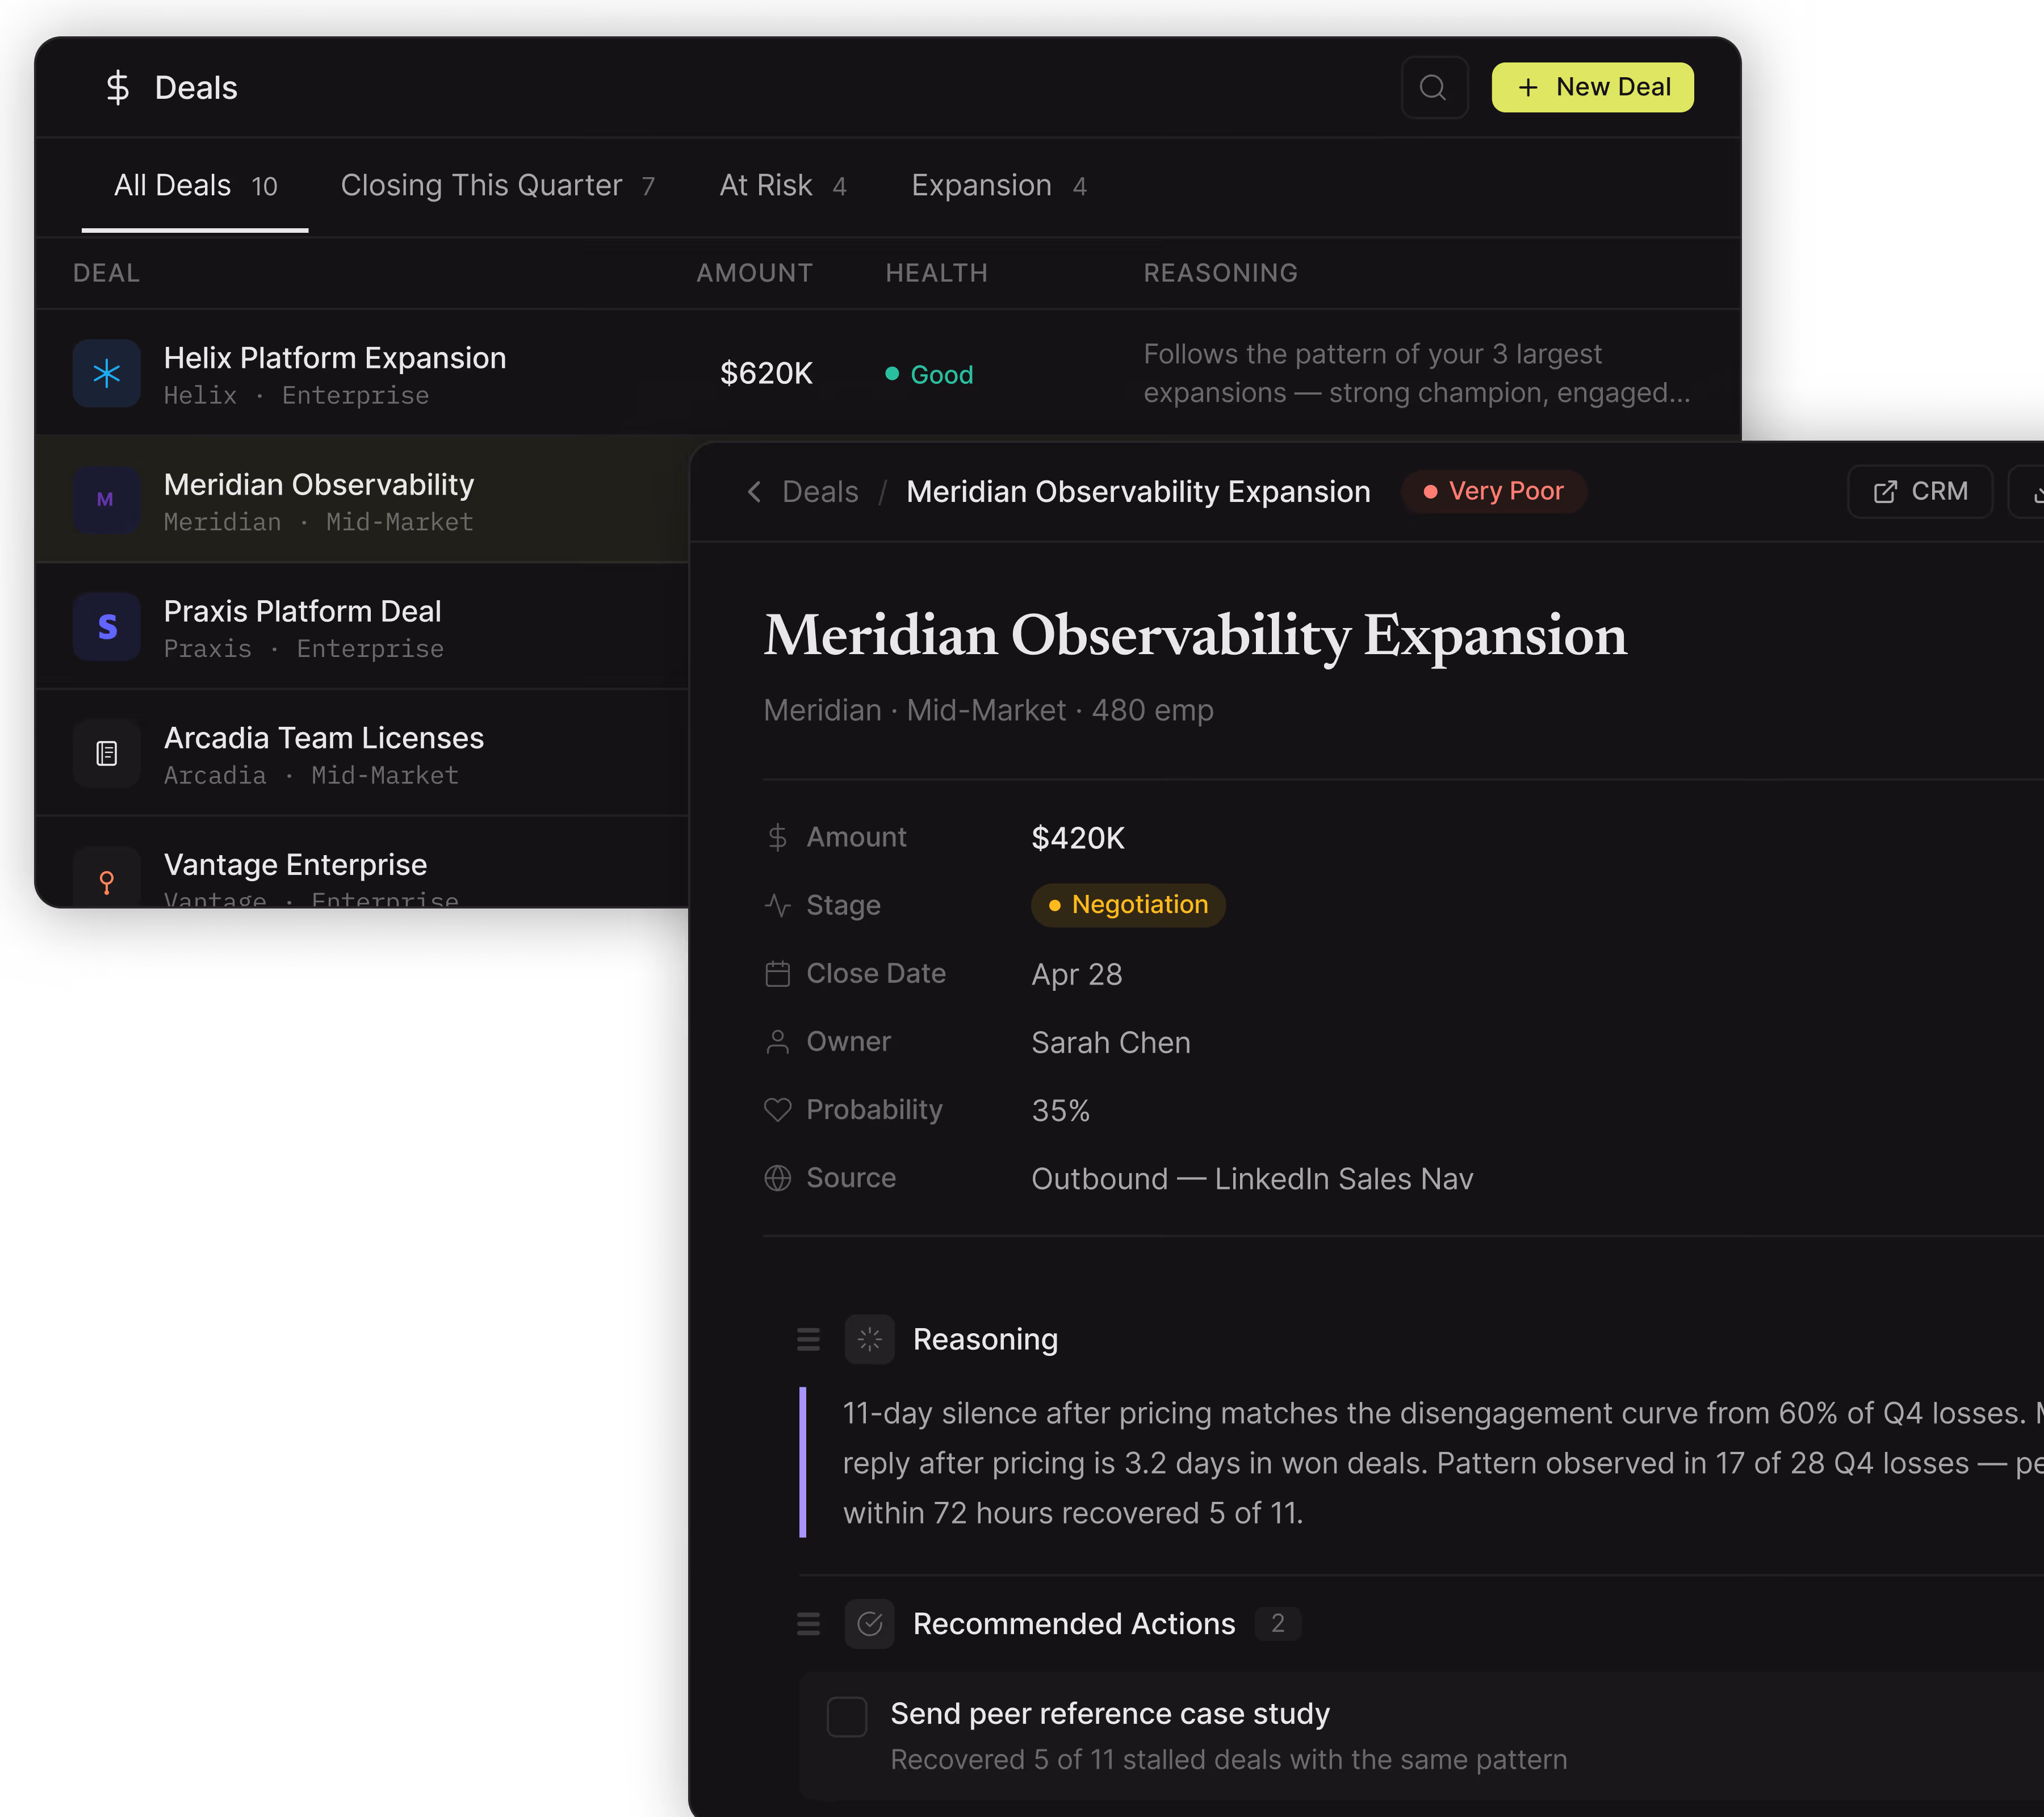Image resolution: width=2044 pixels, height=1817 pixels.
Task: Click the Recommended Actions checkmark icon
Action: [869, 1623]
